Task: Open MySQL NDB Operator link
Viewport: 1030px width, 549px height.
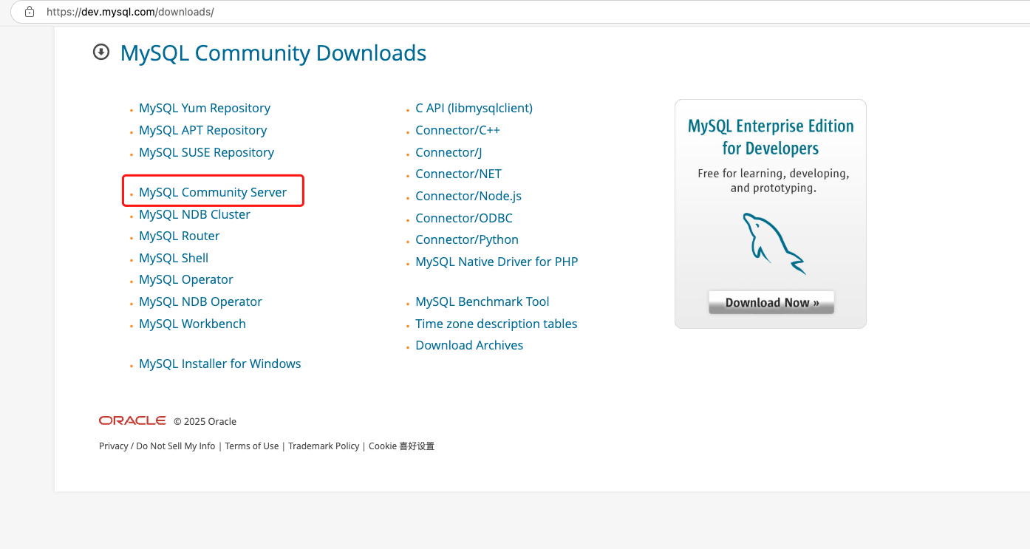Action: pyautogui.click(x=200, y=301)
